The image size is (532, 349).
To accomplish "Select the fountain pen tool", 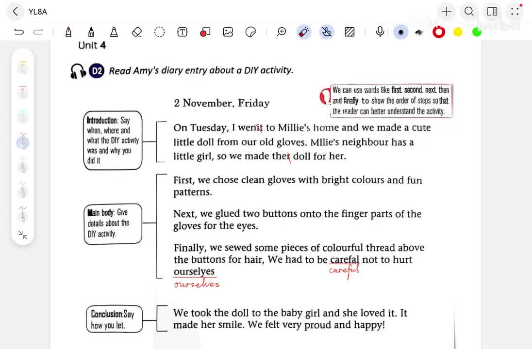I will [x=68, y=32].
